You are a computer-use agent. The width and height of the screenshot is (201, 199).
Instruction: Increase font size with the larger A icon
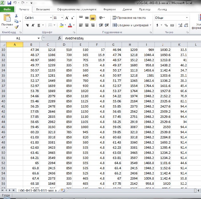pyautogui.click(x=67, y=18)
